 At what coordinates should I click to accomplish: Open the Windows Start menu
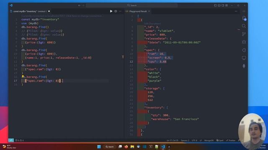coord(99,147)
